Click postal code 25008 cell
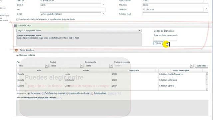213x120 pixels. (x=114, y=74)
